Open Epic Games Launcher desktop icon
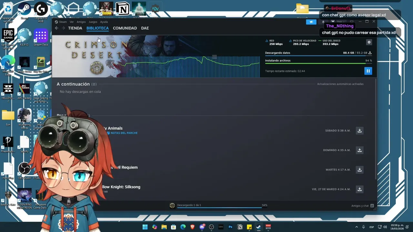413x232 pixels. pos(8,39)
